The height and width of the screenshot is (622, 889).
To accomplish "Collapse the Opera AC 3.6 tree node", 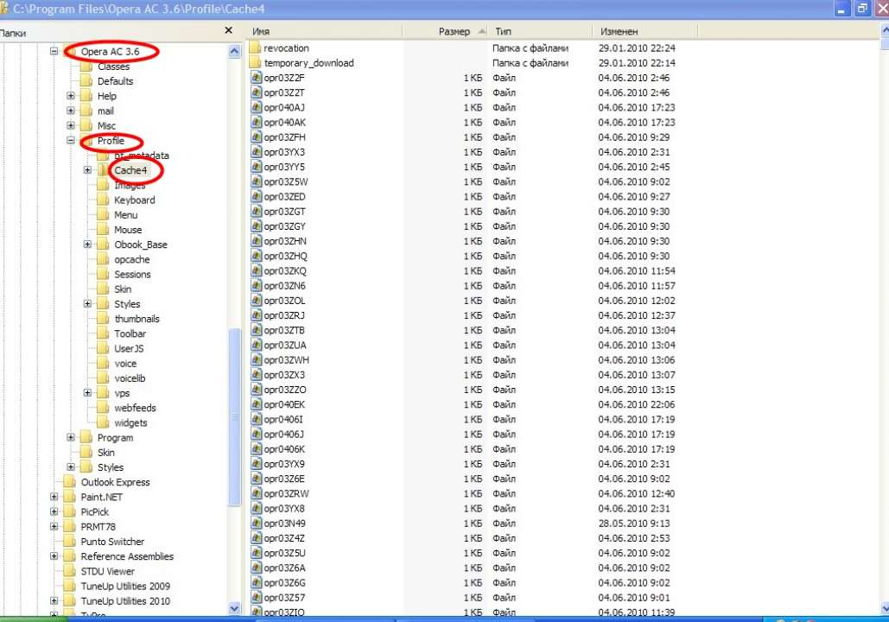I will tap(54, 52).
